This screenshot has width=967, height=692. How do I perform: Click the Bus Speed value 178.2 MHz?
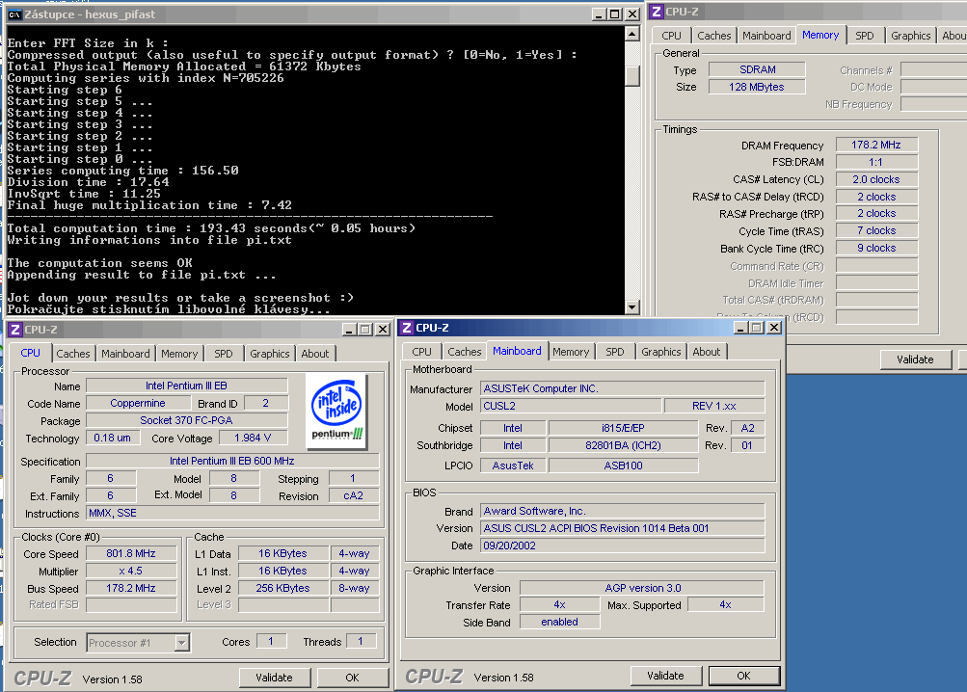[131, 588]
